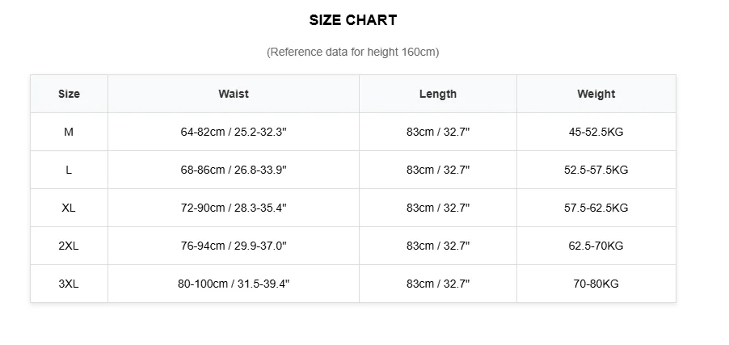Click waist value 68-86cm / 26.8-33.9"
729x345 pixels.
(233, 170)
